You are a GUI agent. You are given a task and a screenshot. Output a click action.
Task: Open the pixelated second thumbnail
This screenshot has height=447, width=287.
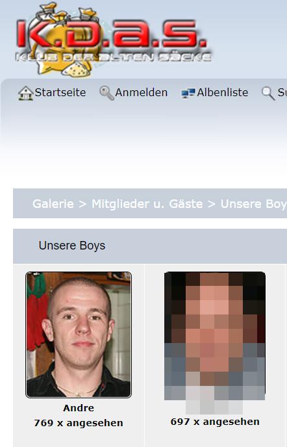tap(215, 342)
